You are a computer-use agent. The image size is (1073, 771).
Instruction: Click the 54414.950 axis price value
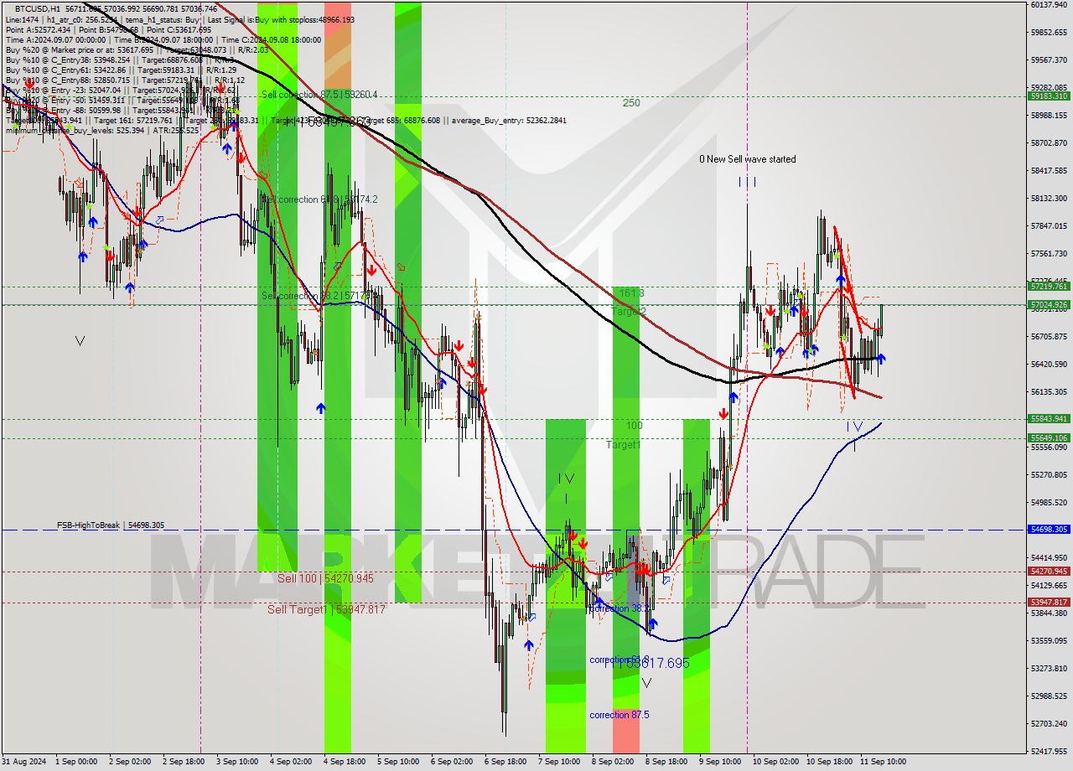pos(1048,557)
